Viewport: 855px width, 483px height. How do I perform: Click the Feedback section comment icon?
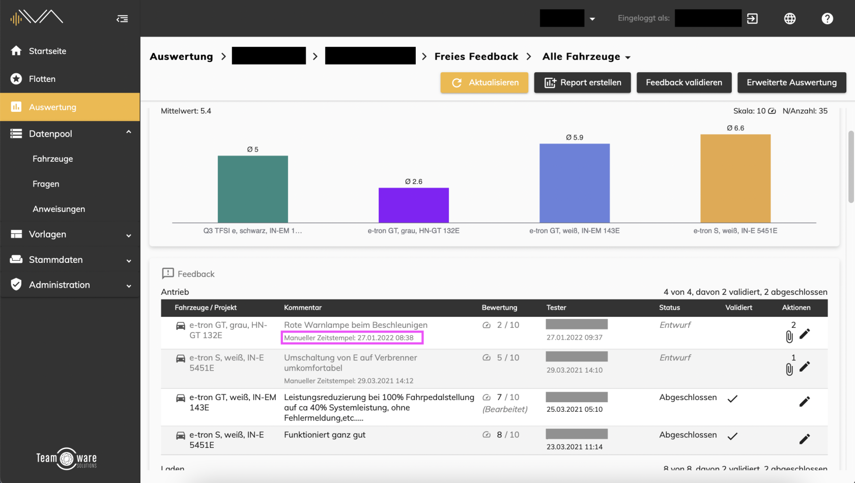pos(168,274)
